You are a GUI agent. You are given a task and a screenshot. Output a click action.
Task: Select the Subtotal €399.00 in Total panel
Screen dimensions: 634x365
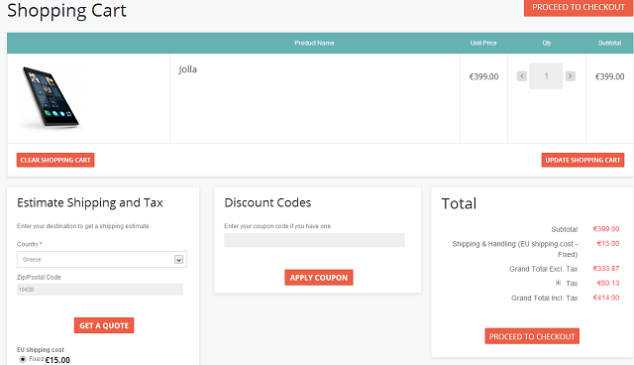[x=606, y=229]
